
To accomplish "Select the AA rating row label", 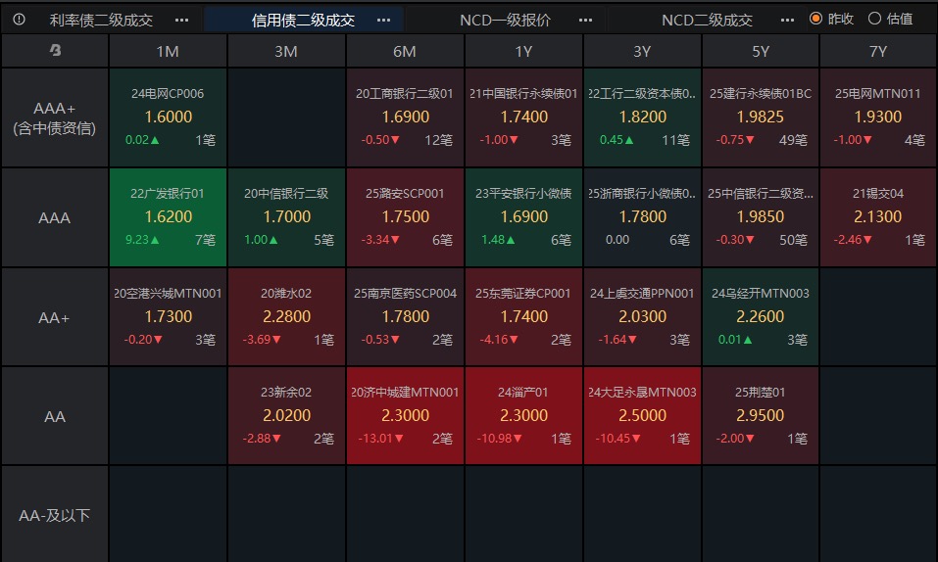I will (x=55, y=416).
